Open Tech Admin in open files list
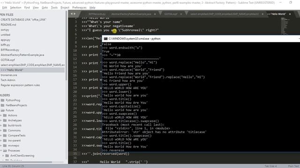The width and height of the screenshot is (300, 168). point(8,80)
